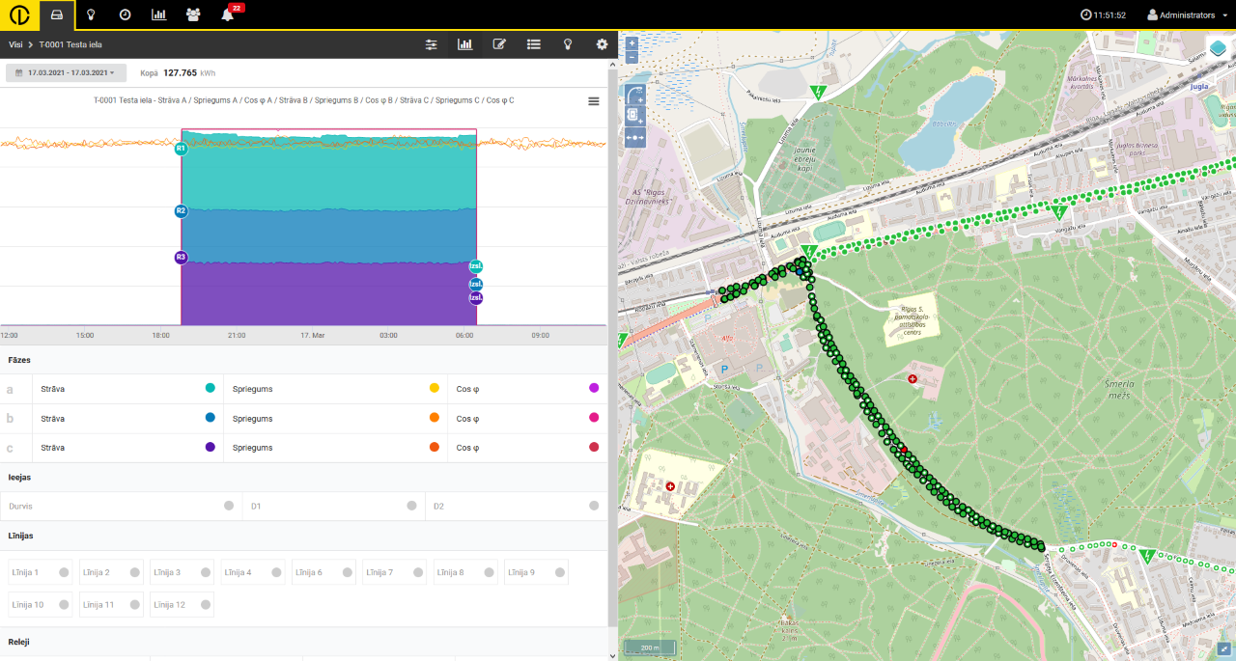Open the list view icon in panel toolbar

click(x=533, y=44)
